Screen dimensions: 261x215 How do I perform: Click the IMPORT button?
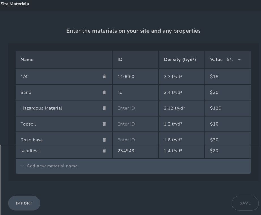click(x=24, y=203)
